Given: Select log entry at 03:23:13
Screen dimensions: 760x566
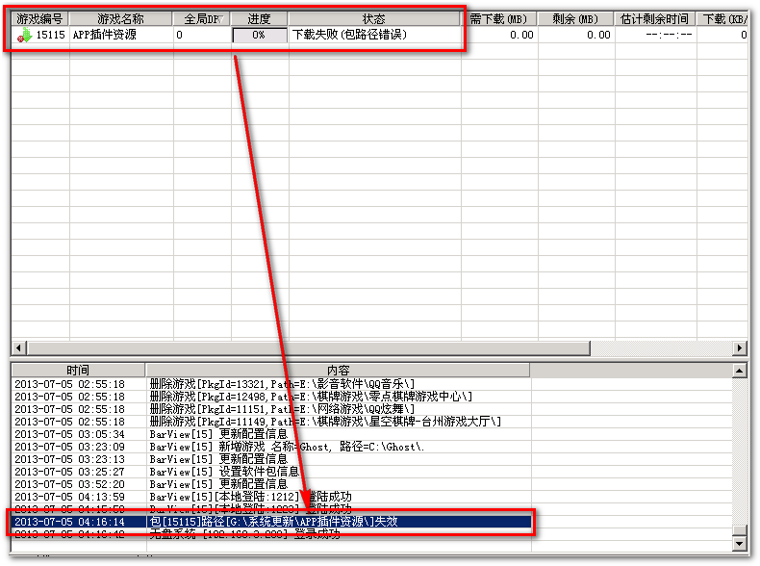Looking at the screenshot, I should 271,459.
